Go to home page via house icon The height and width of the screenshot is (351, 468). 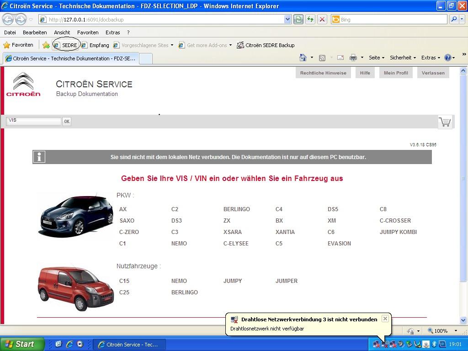[x=303, y=58]
